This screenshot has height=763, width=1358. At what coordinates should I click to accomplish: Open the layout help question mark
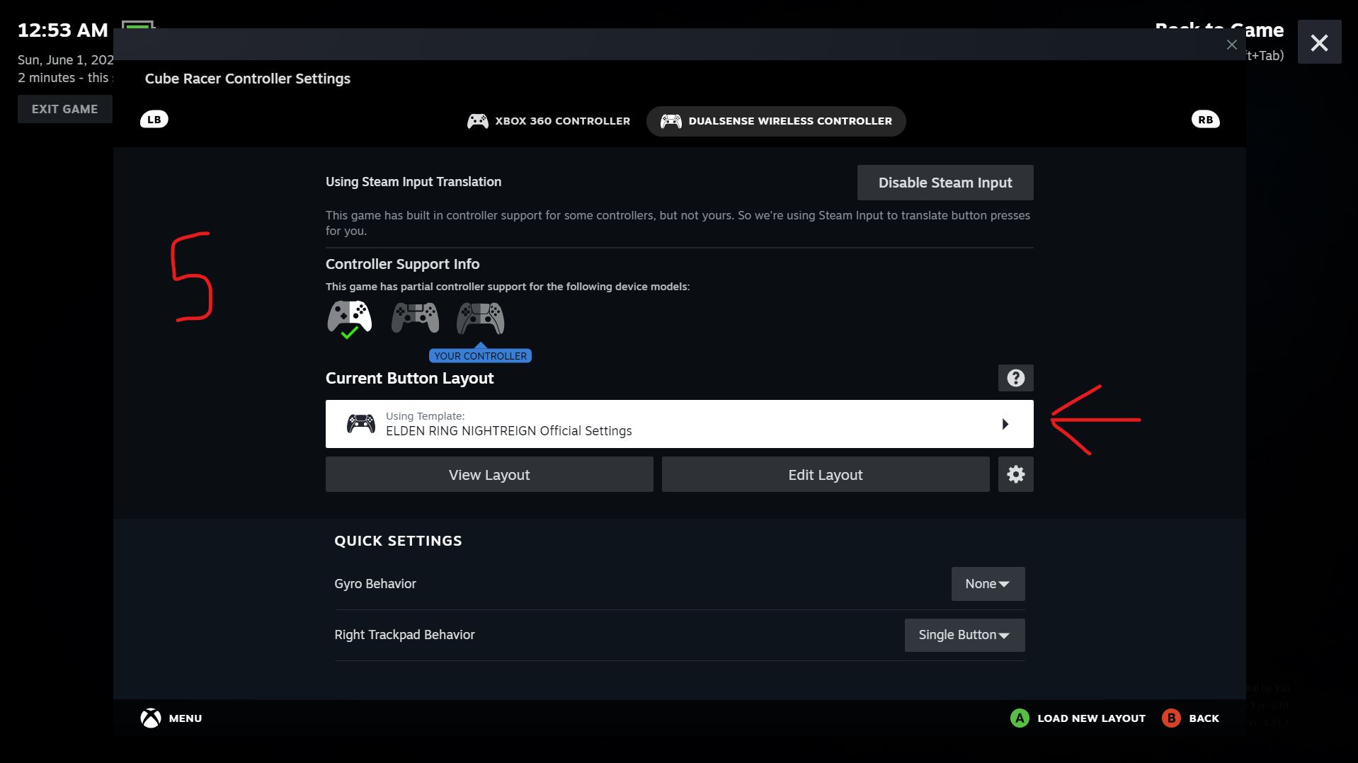click(x=1015, y=378)
